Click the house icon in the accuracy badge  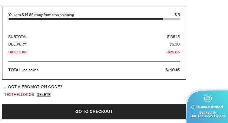click(x=208, y=98)
